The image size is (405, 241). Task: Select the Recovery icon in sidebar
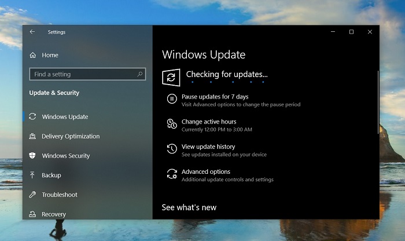pyautogui.click(x=32, y=214)
